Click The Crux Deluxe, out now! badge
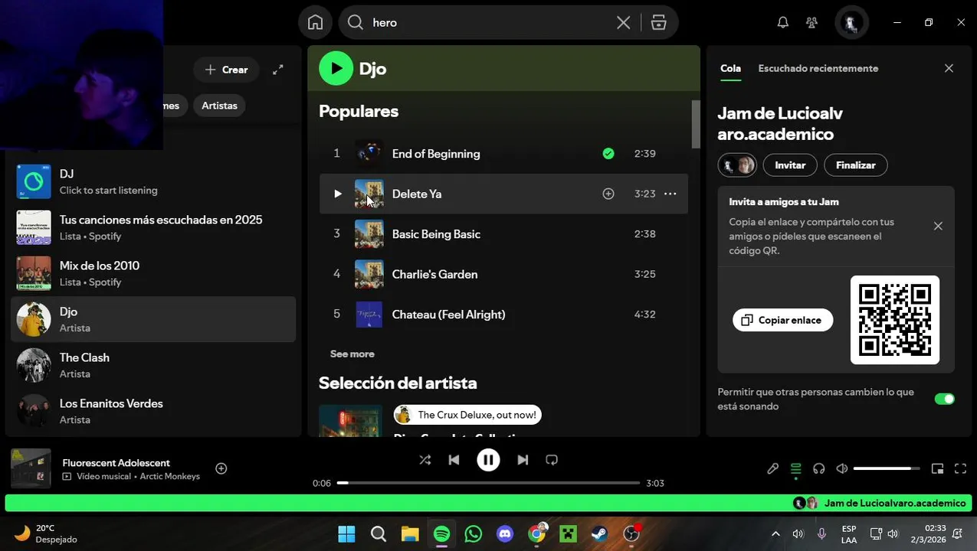Screen dimensions: 977x551 pos(467,415)
